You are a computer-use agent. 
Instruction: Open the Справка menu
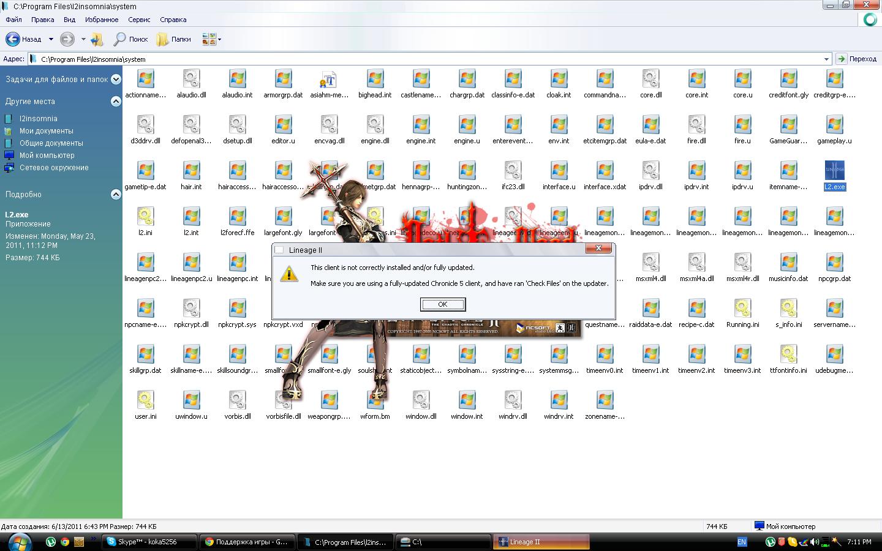[173, 20]
